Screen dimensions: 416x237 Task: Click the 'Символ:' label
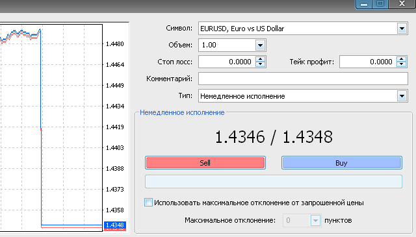click(179, 28)
